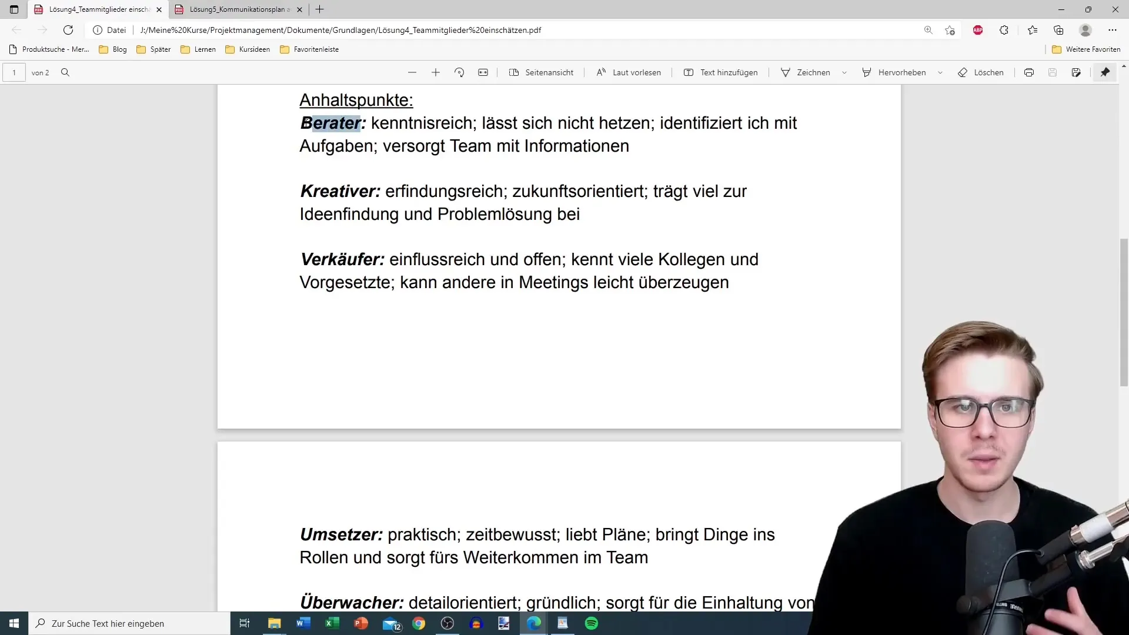
Task: Open Seitenansicht page view
Action: (x=541, y=73)
